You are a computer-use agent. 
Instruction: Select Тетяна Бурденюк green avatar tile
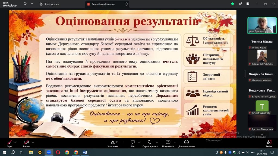click(262, 107)
